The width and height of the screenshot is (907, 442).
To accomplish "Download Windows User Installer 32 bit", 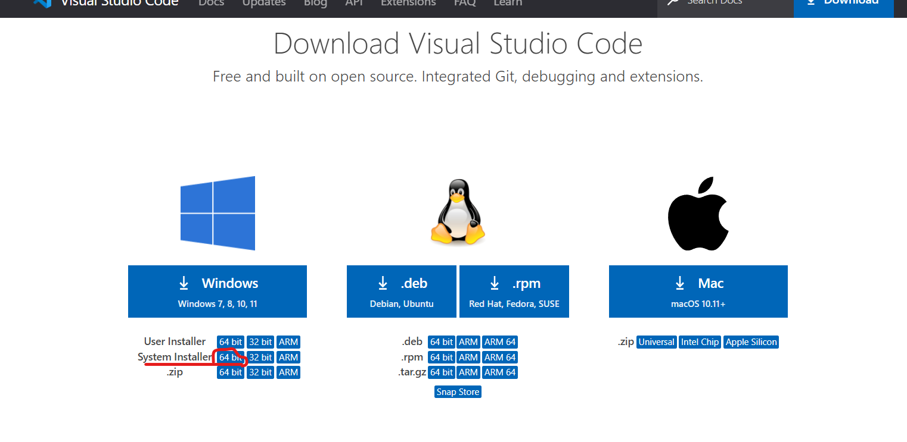I will [x=260, y=342].
